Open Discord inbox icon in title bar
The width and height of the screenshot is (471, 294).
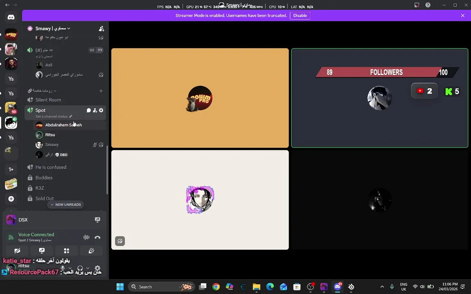pos(417,5)
